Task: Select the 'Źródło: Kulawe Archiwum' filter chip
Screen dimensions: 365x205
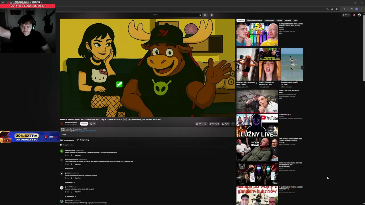Action: coord(254,20)
